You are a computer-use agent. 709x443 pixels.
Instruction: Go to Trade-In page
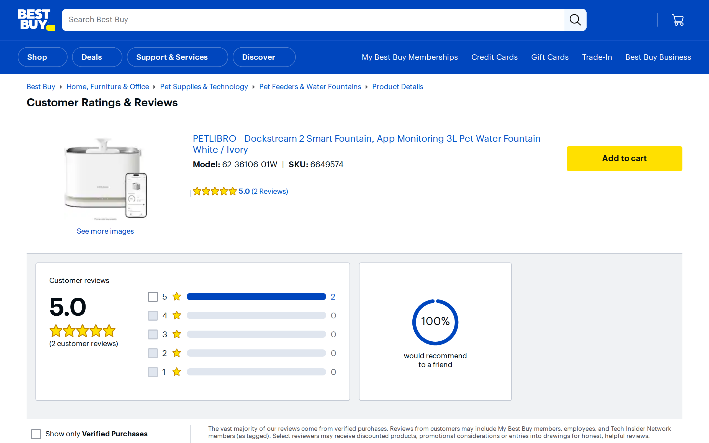(x=597, y=57)
